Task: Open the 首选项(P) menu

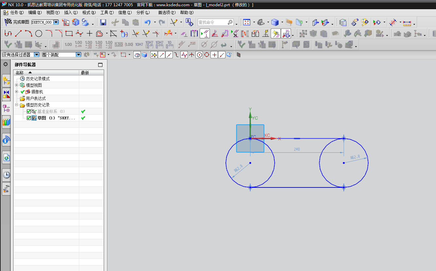Action: (x=167, y=12)
